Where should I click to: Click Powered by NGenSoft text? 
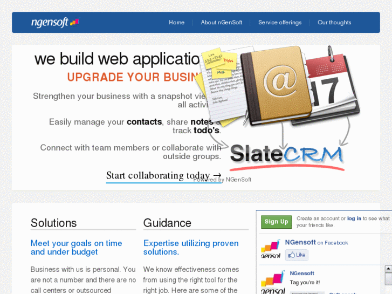[222, 180]
